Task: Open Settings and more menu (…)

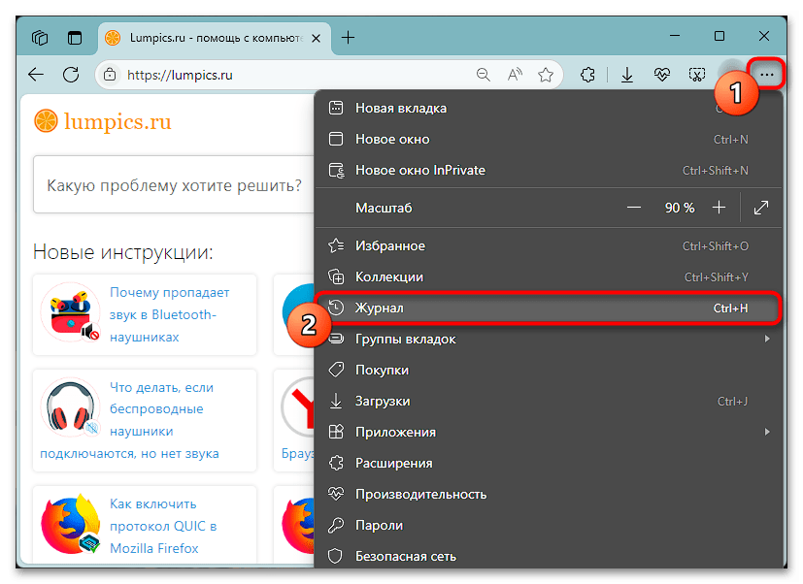Action: click(x=766, y=74)
